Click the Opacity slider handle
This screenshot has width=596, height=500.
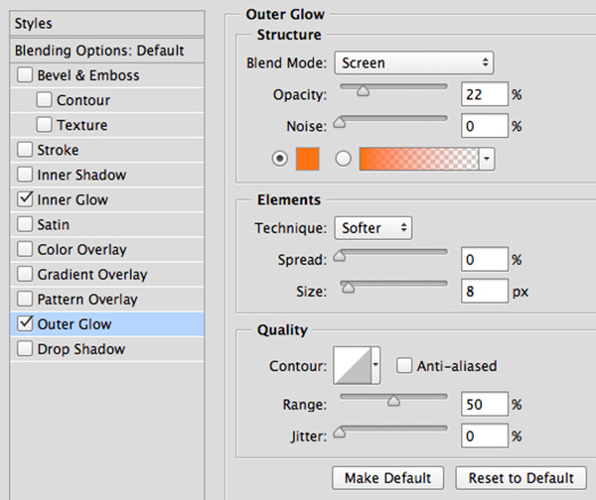click(x=363, y=91)
